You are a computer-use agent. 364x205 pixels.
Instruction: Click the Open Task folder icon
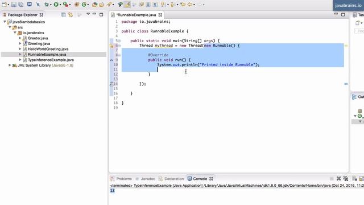click(x=102, y=5)
